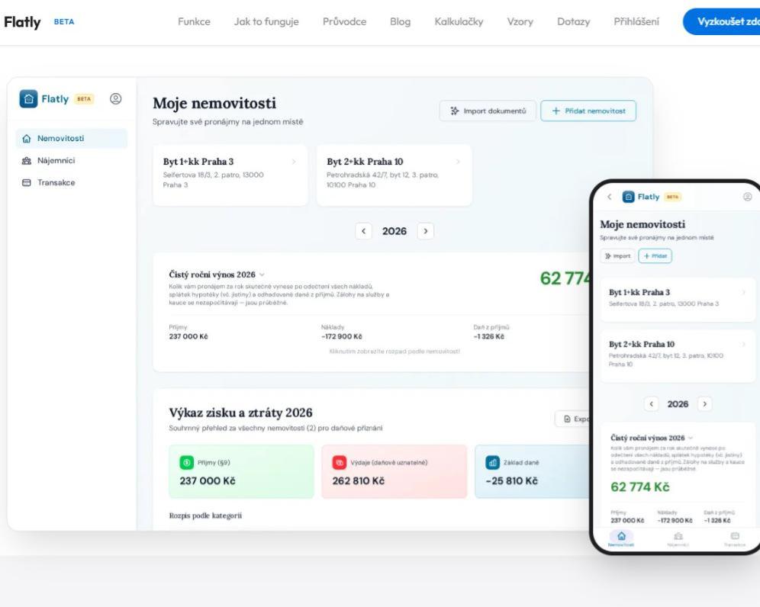760x607 pixels.
Task: Click the sparkle icon in Import dokumentů
Action: tap(454, 111)
